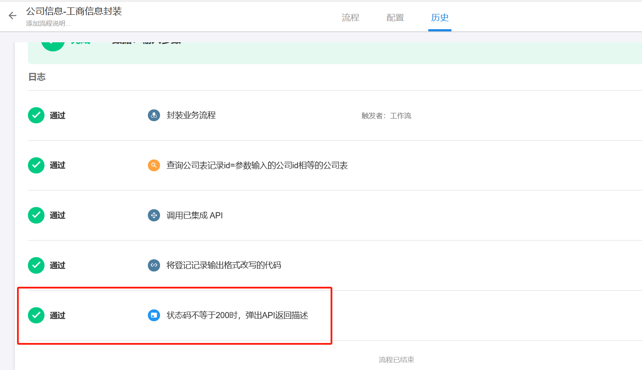
Task: Open the 调用已集成 API log entry
Action: (x=195, y=215)
